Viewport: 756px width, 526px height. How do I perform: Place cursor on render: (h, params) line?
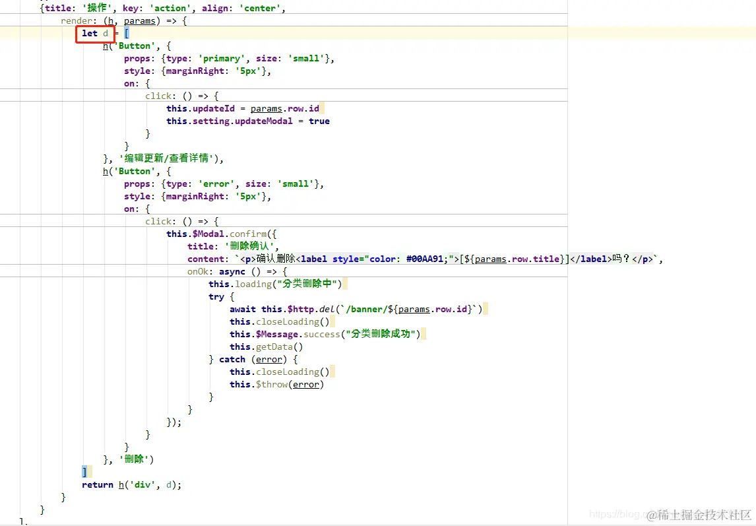tap(123, 20)
